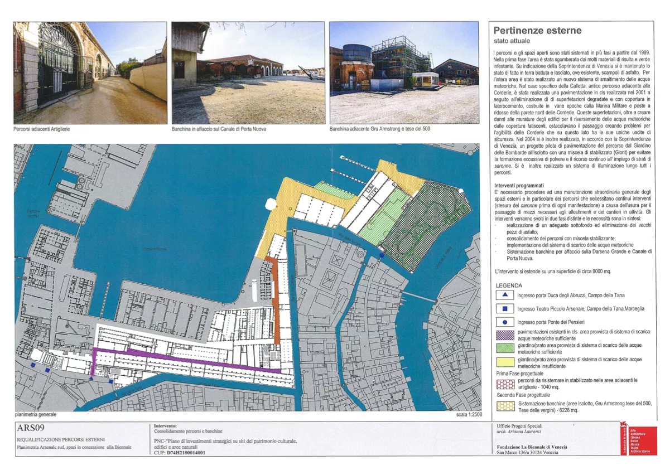Click the "Prima Fase progettuale" label
Viewport: 665px width, 470px height.
tap(519, 374)
